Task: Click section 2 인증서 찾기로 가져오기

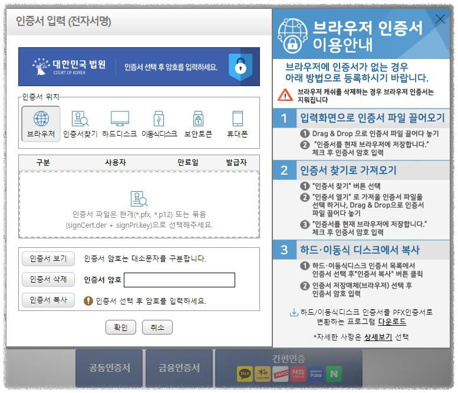Action: click(361, 170)
